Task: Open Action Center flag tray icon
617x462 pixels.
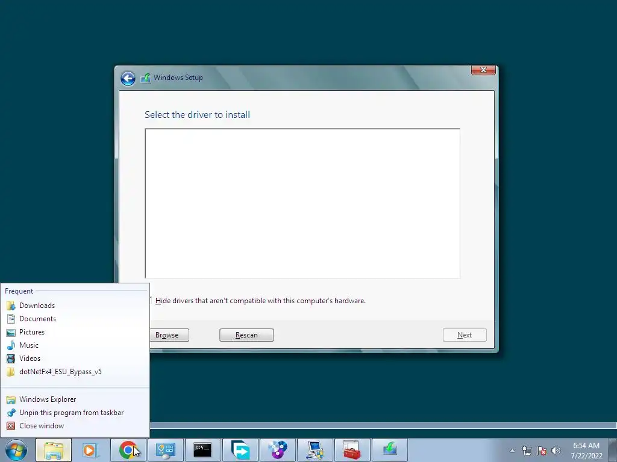Action: click(542, 451)
